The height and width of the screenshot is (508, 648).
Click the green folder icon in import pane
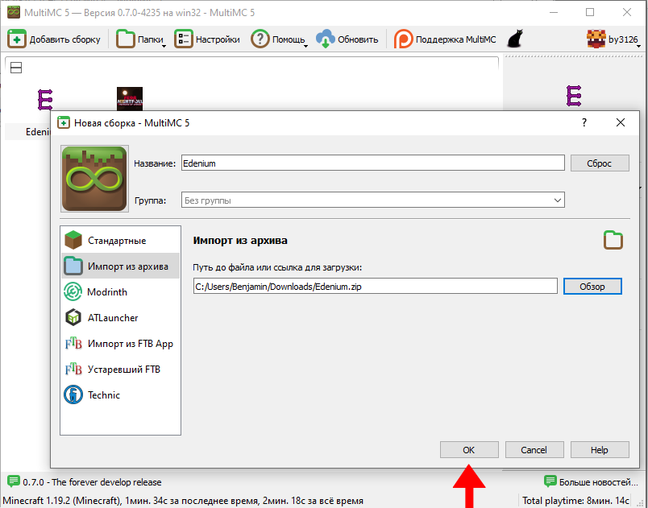[x=613, y=240]
